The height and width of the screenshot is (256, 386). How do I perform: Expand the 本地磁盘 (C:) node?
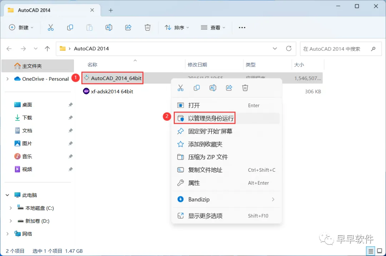point(11,208)
